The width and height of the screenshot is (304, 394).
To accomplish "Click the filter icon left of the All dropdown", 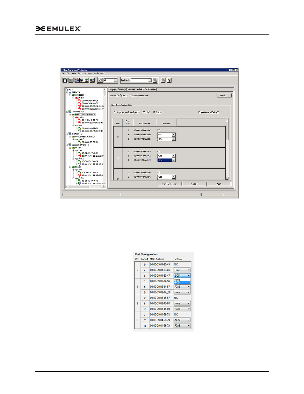I will (100, 80).
